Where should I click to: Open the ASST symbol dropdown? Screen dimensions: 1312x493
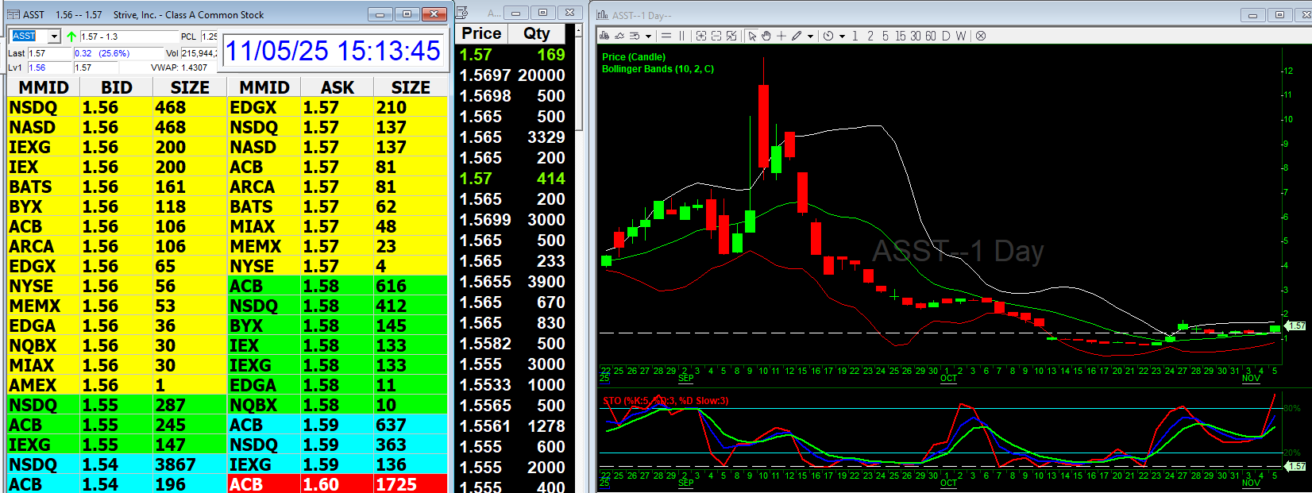[54, 37]
